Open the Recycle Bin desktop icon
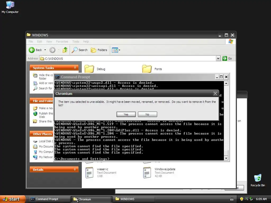This screenshot has height=203, width=271. click(x=258, y=180)
